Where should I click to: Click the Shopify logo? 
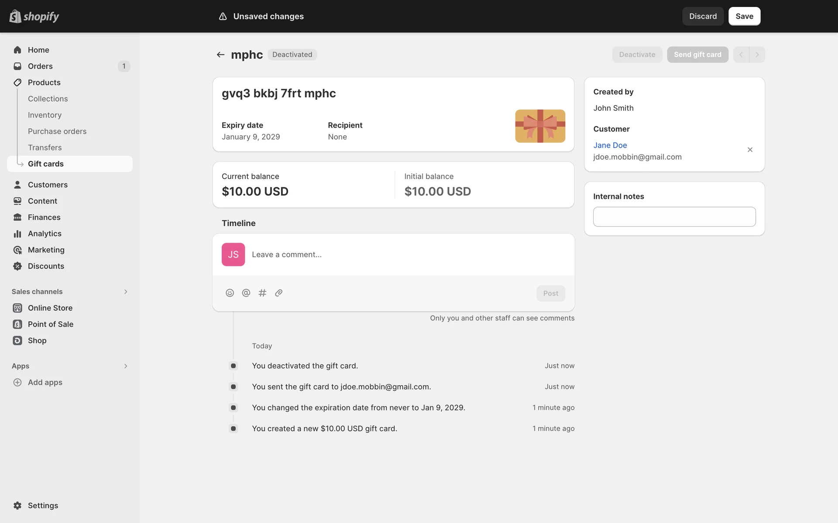click(34, 17)
